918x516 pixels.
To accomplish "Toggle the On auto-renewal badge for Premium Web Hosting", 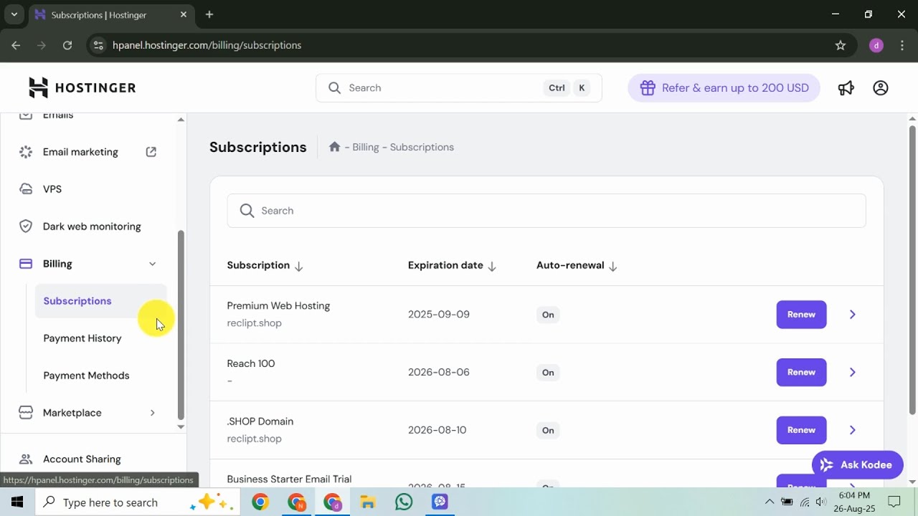I will click(x=548, y=315).
